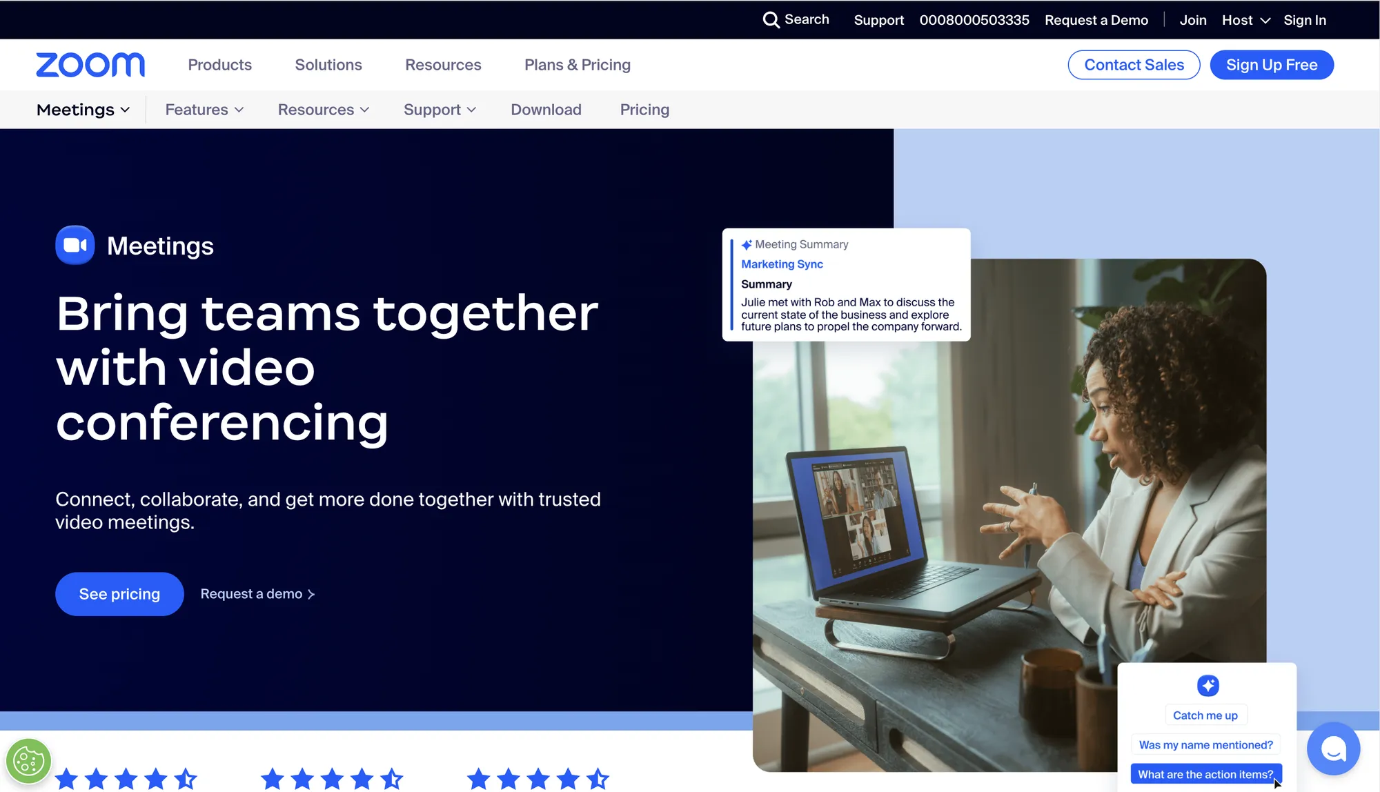
Task: Click the Sign Up Free button
Action: (1272, 65)
